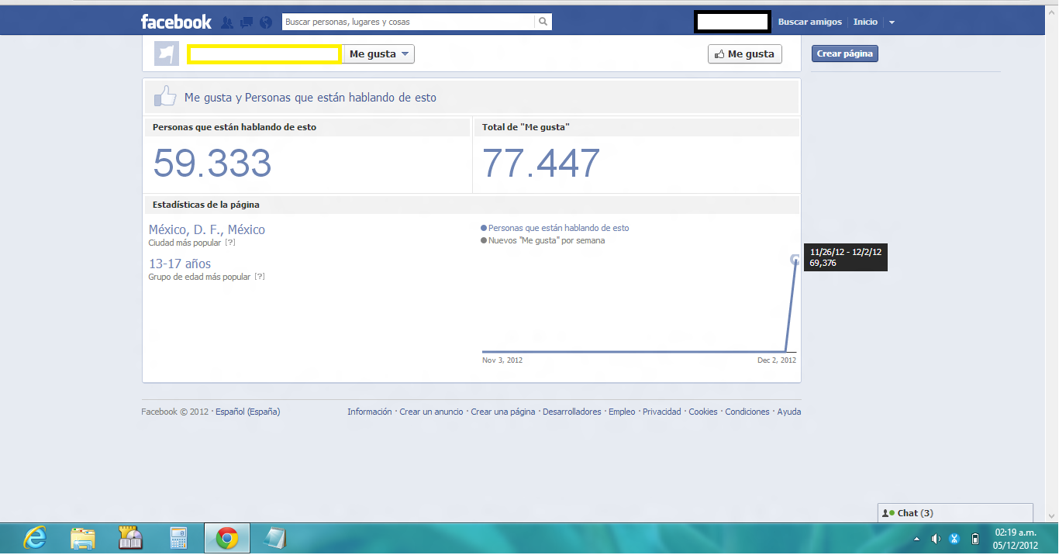
Task: Open the Ayuda footer link
Action: [789, 412]
